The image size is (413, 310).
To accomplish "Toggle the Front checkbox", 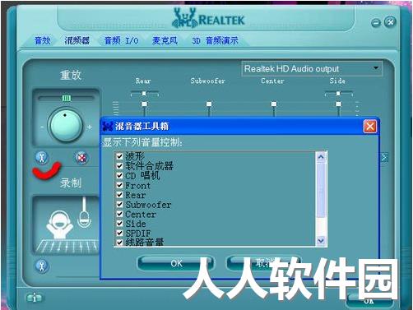I will [119, 185].
